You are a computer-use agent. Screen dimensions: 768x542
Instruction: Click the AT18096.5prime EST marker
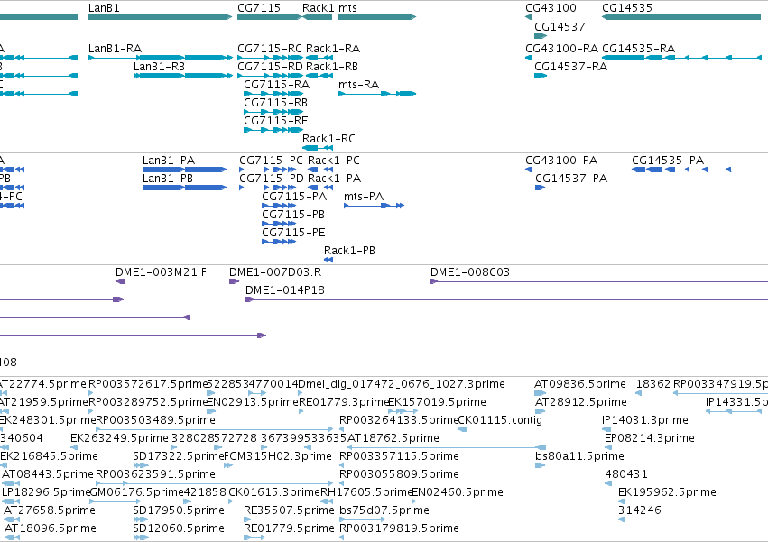tap(13, 537)
